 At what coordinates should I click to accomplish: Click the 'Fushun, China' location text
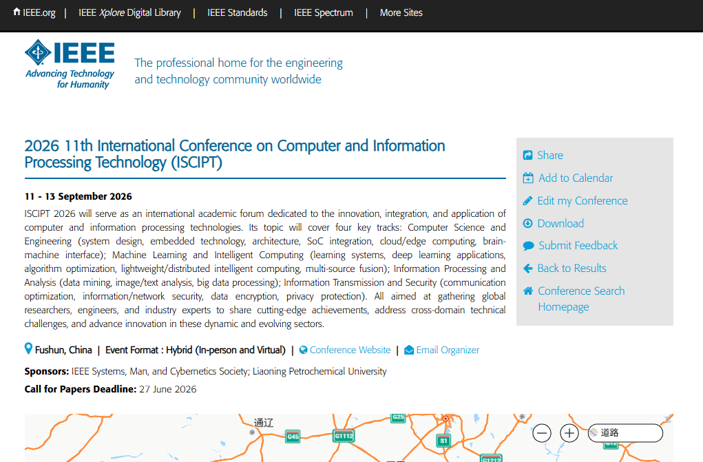pos(63,350)
